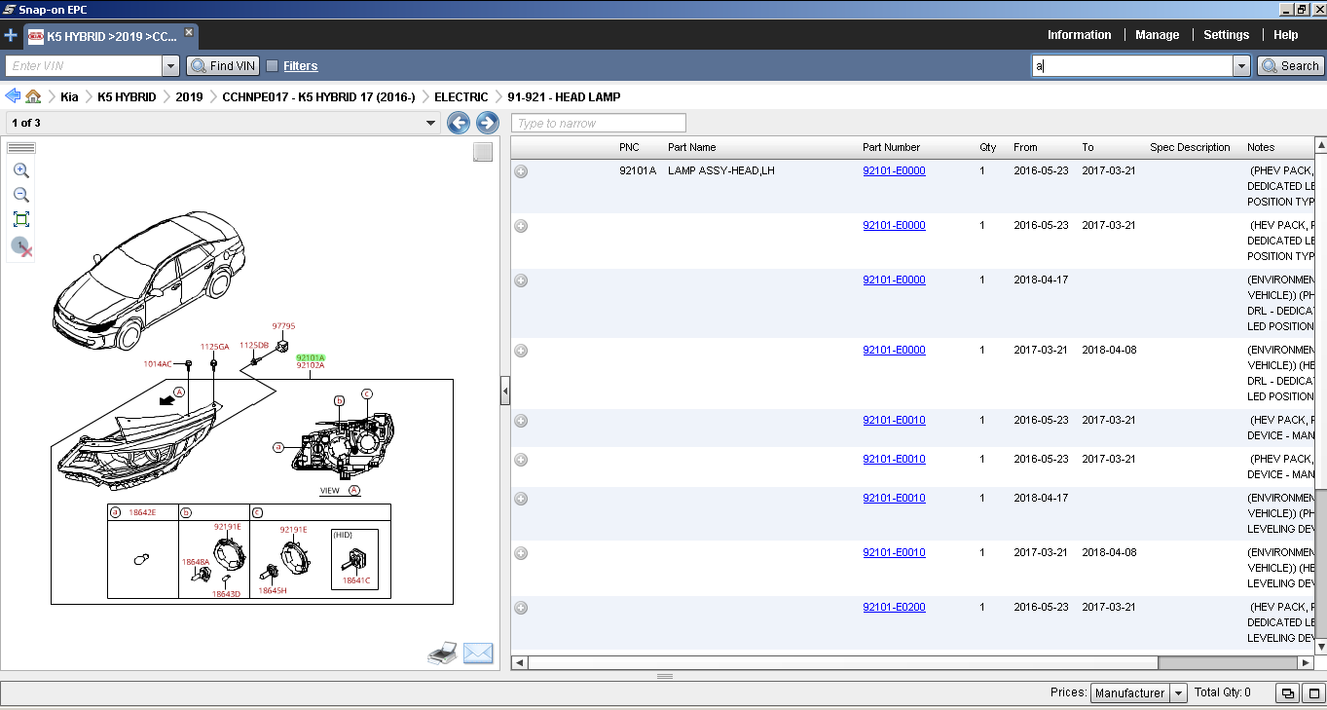Select callout 18648A in the diagram
The width and height of the screenshot is (1327, 710).
(196, 562)
